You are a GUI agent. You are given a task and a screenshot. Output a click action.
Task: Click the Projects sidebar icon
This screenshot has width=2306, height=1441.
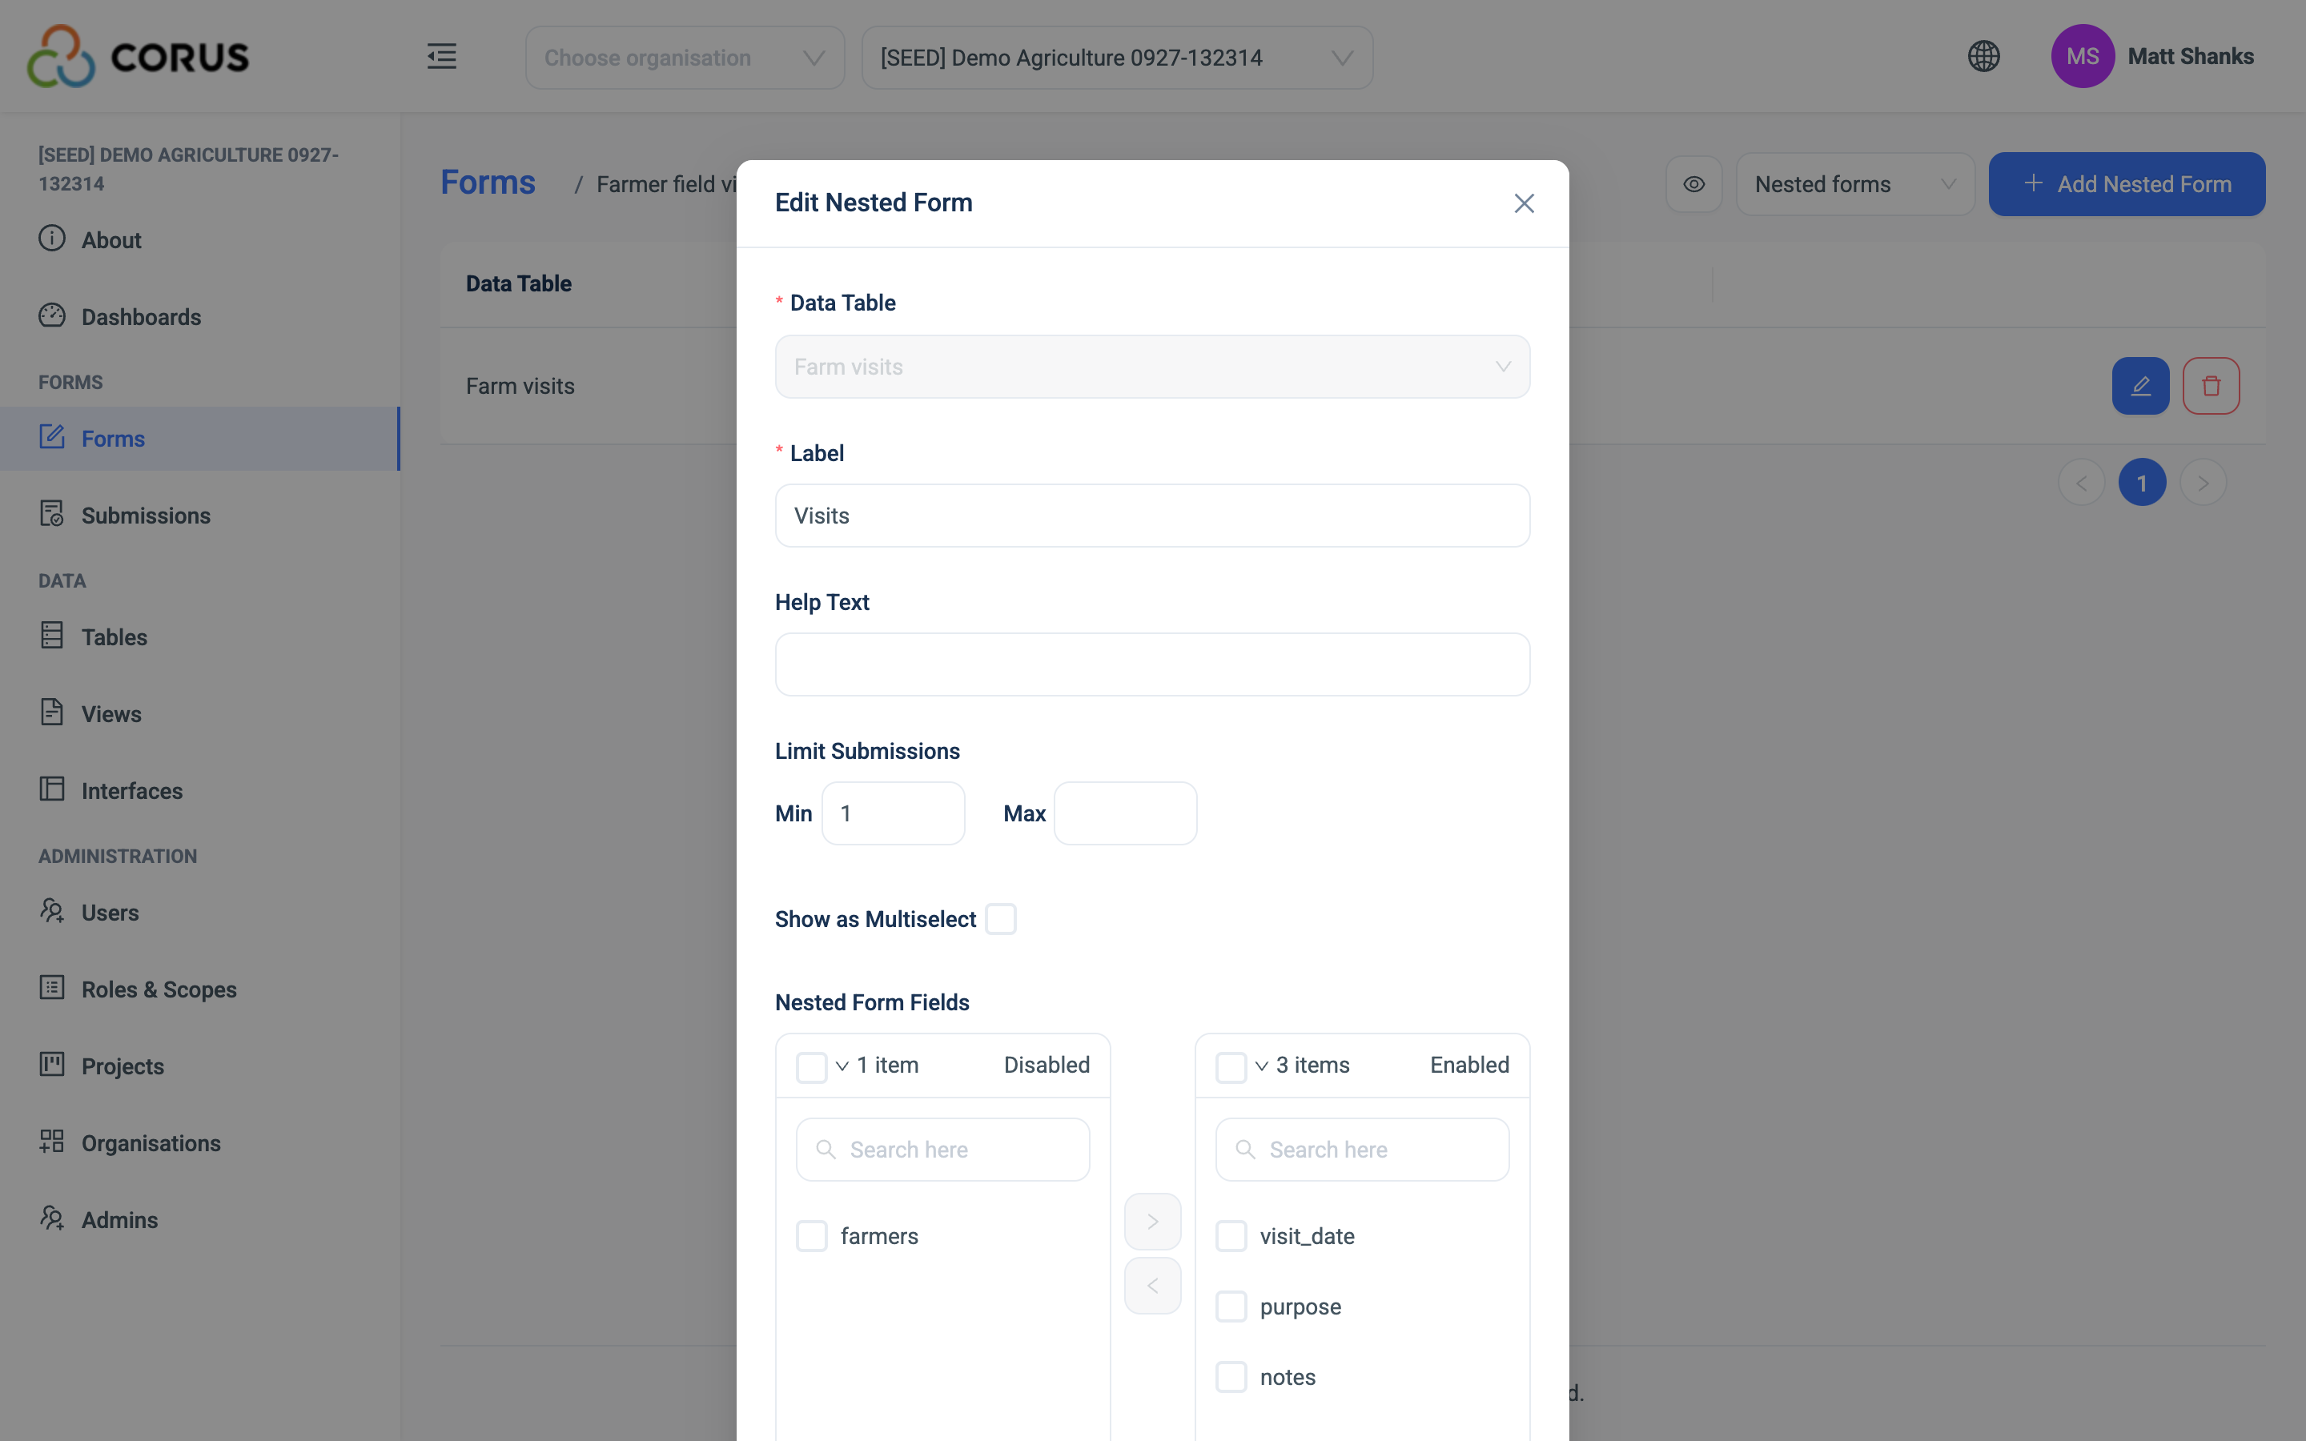pos(51,1064)
